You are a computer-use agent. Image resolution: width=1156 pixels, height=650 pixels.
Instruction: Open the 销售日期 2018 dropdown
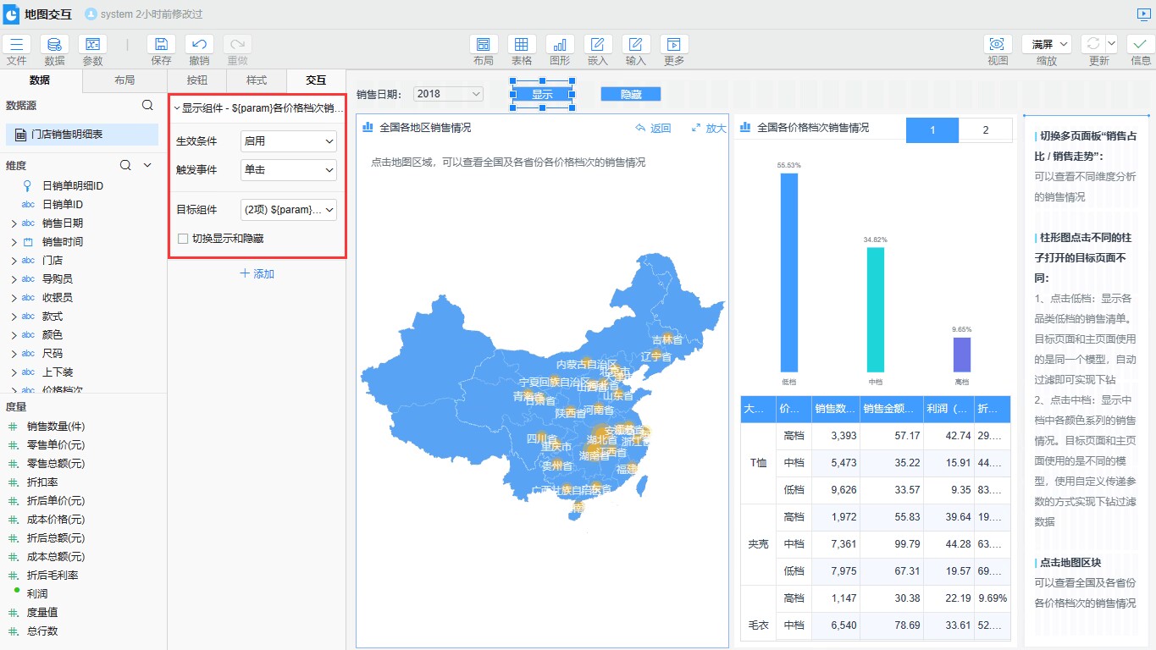(x=448, y=94)
